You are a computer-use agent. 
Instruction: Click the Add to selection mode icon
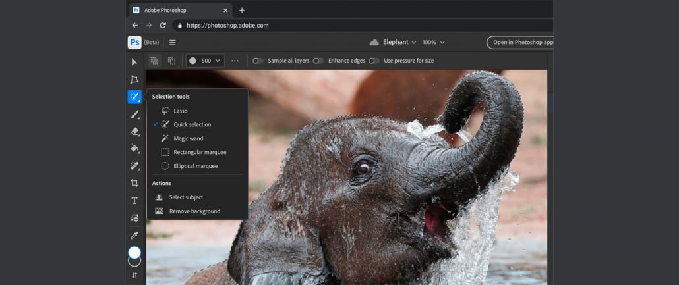click(155, 61)
